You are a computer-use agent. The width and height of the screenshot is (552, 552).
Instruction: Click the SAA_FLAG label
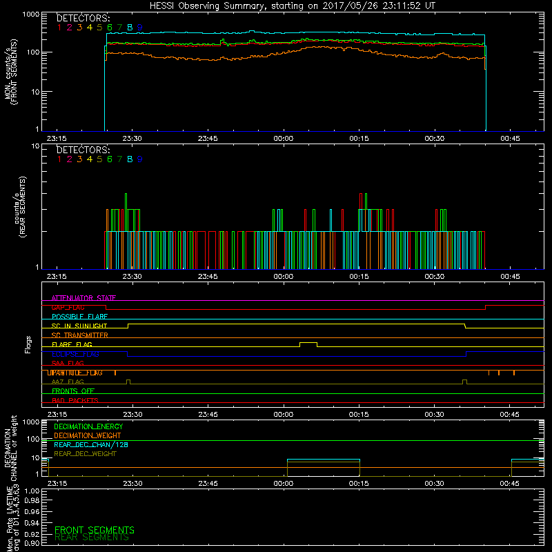pyautogui.click(x=68, y=363)
